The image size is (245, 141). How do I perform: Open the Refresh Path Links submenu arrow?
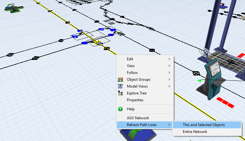pyautogui.click(x=169, y=125)
